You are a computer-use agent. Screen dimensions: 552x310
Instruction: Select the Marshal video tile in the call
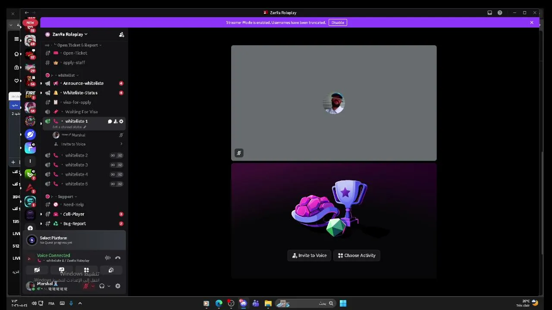pyautogui.click(x=334, y=103)
